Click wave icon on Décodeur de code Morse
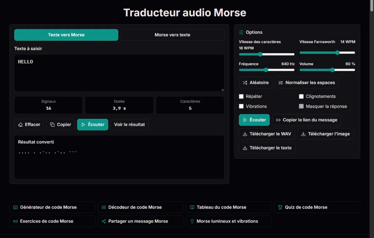The height and width of the screenshot is (238, 374). (104, 207)
